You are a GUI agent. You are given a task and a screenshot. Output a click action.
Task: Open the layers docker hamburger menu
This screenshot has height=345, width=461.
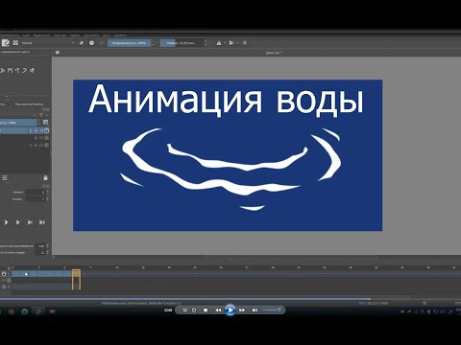(x=5, y=178)
